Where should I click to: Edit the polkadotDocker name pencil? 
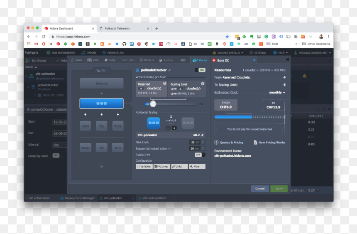coord(170,70)
